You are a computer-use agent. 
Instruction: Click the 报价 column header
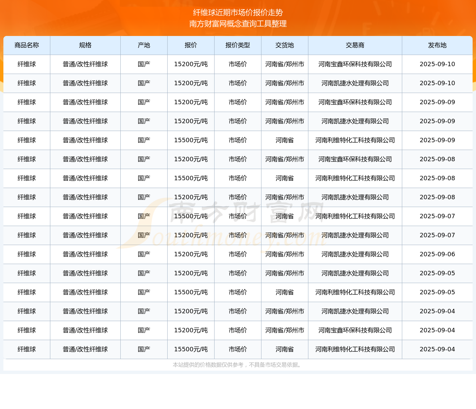[191, 45]
